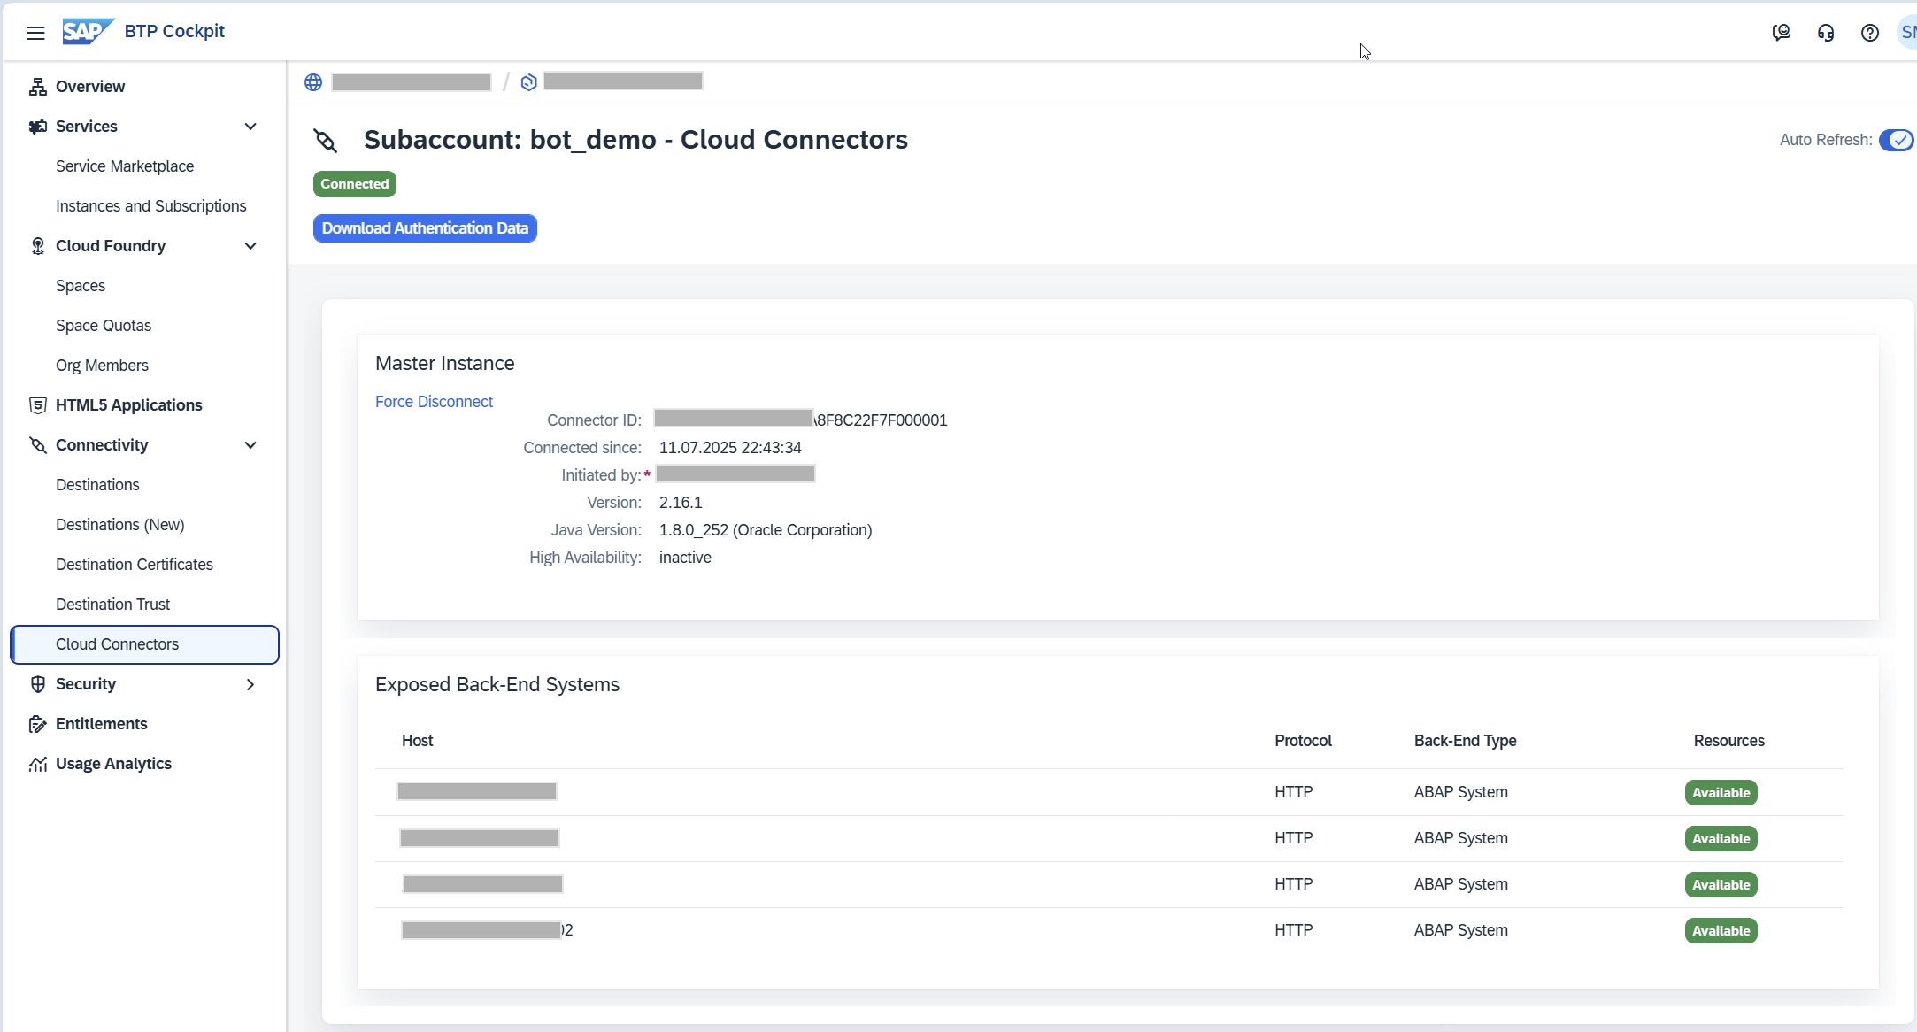This screenshot has height=1032, width=1917.
Task: Click the Back-End Type column header
Action: [1465, 741]
